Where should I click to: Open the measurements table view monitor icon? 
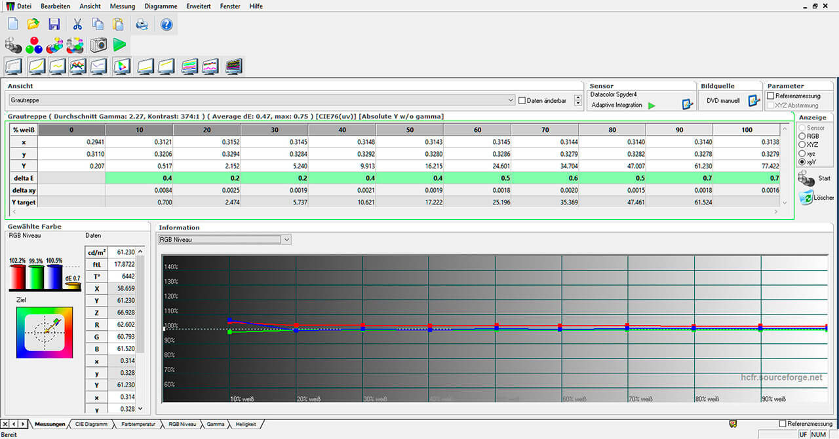coord(14,66)
